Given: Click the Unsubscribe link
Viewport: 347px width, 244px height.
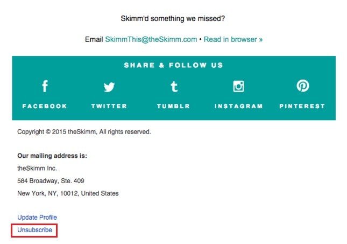Looking at the screenshot, I should point(34,230).
